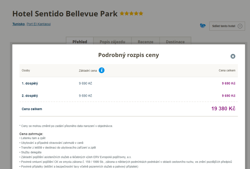The height and width of the screenshot is (169, 250).
Task: Follow the Port El Kantaoui link
Action: (39, 24)
